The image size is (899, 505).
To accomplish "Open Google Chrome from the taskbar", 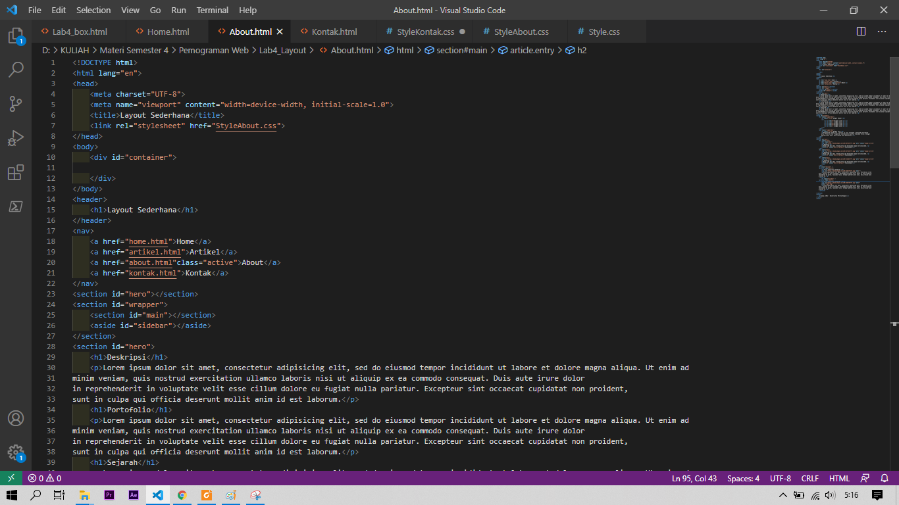I will (182, 494).
